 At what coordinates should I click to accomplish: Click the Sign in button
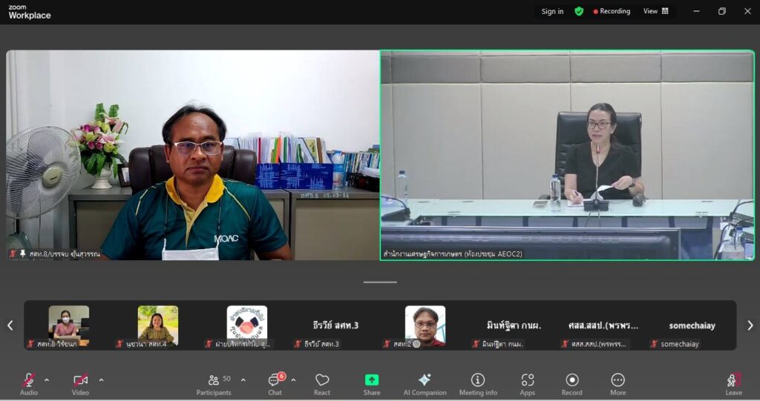pos(552,11)
